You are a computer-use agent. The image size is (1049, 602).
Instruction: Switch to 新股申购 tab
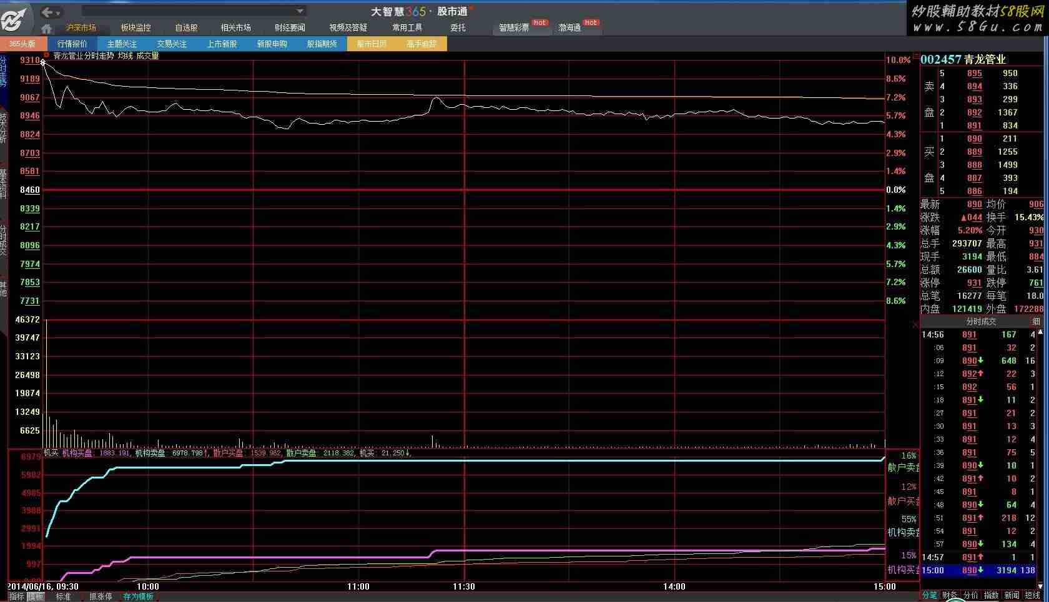[272, 44]
